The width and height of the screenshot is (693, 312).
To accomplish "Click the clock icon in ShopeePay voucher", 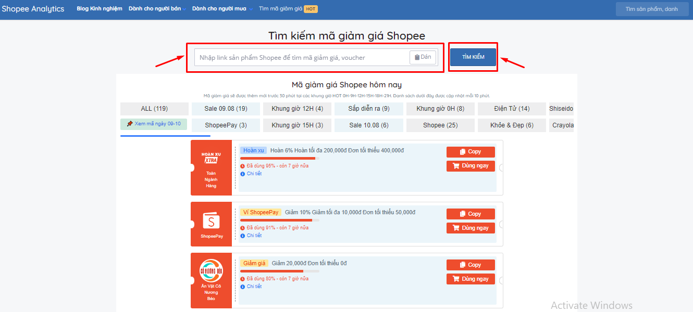I will 242,228.
